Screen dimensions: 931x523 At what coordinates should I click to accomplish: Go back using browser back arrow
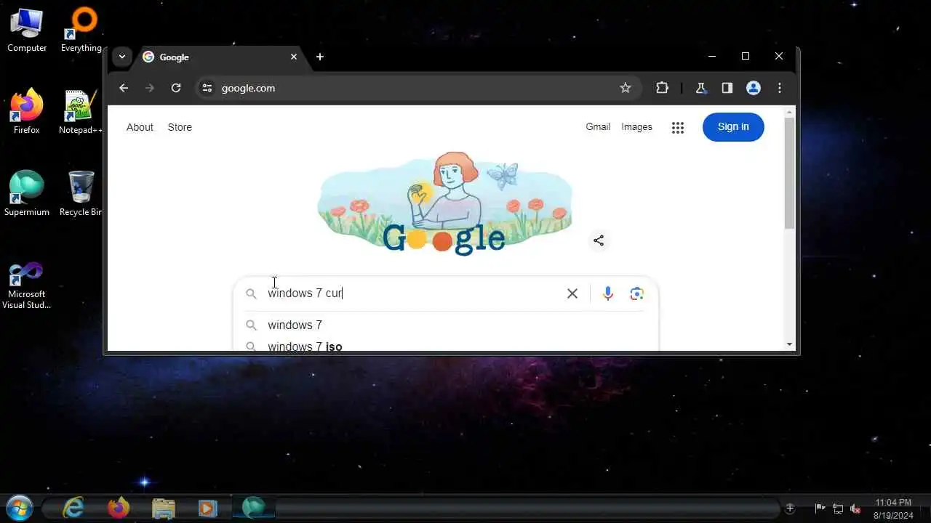[124, 88]
